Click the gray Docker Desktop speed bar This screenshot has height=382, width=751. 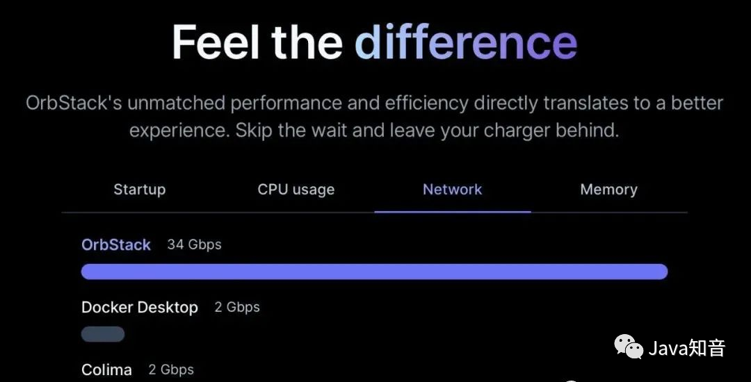[103, 334]
